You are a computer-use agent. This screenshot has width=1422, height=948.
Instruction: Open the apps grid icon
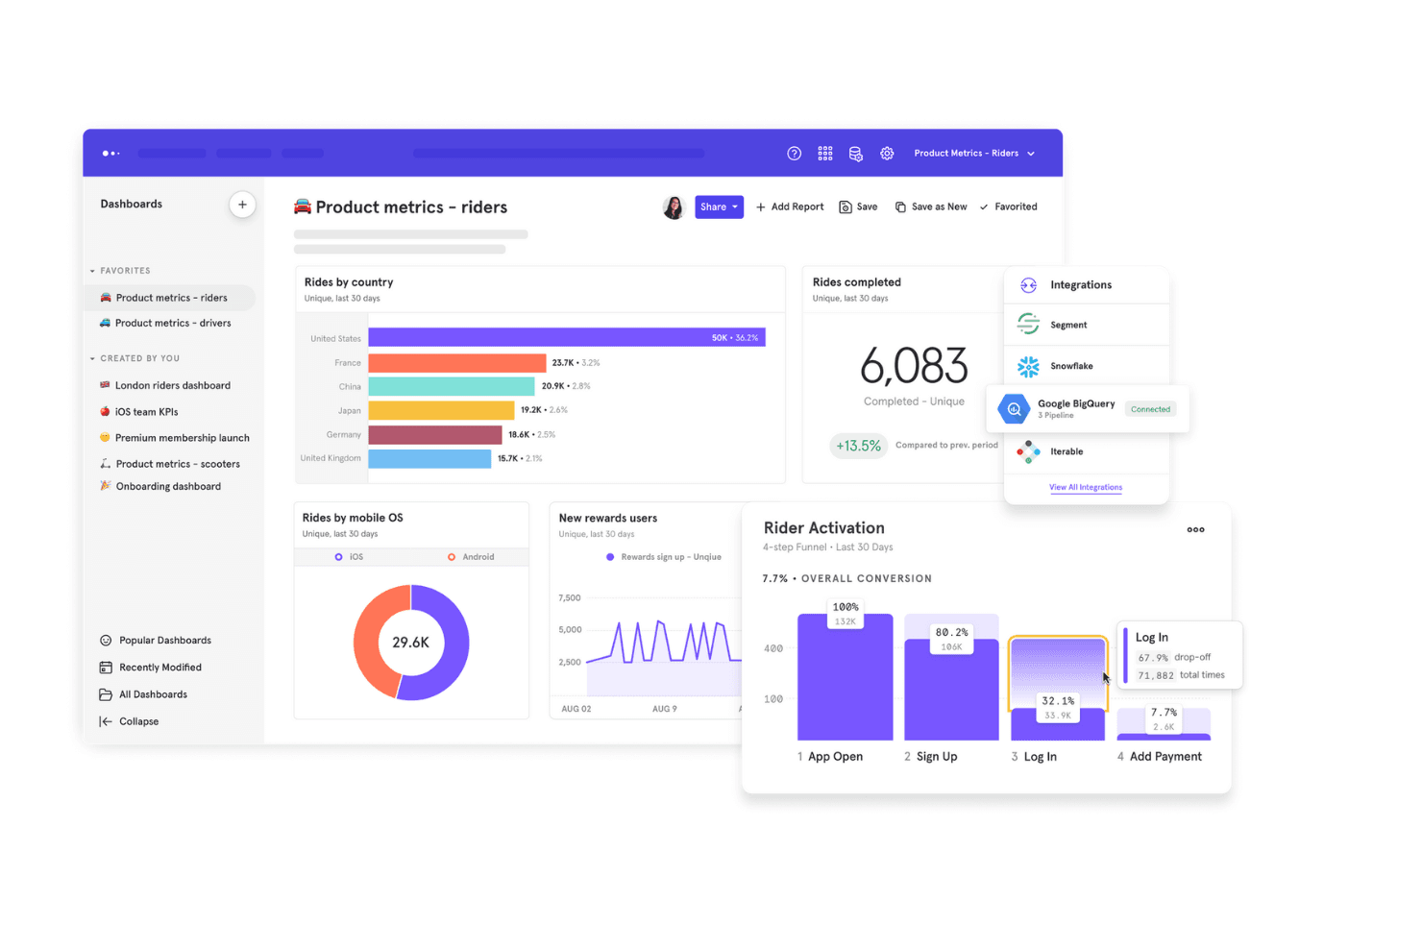point(825,154)
